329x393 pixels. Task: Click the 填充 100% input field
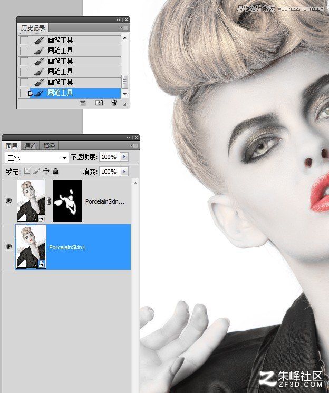coord(109,172)
